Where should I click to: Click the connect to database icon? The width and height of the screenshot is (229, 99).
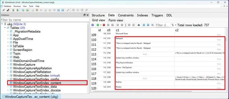[4, 10]
